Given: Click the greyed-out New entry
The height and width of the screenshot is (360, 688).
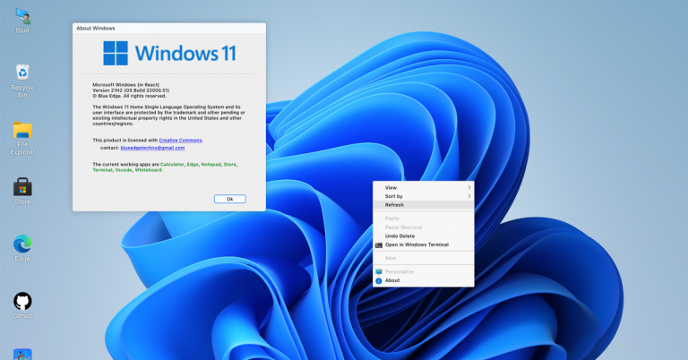Looking at the screenshot, I should (424, 258).
